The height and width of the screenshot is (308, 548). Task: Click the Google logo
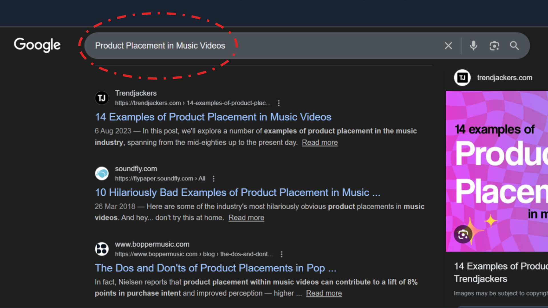point(37,45)
